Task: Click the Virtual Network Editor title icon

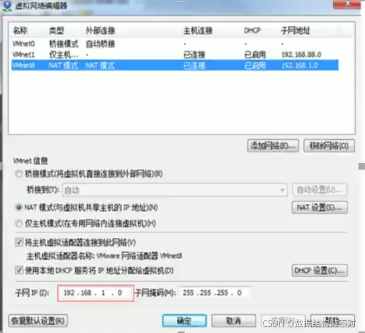Action: coord(7,5)
